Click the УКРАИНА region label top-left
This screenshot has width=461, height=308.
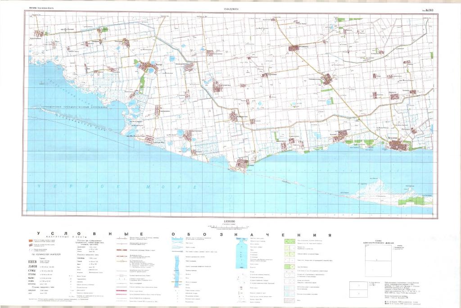click(37, 9)
